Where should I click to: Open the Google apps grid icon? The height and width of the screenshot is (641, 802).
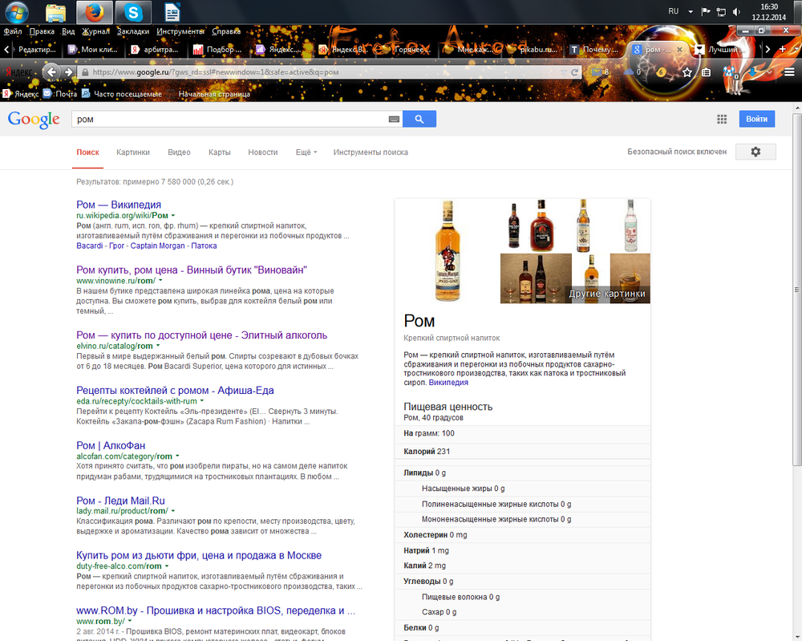(x=722, y=120)
